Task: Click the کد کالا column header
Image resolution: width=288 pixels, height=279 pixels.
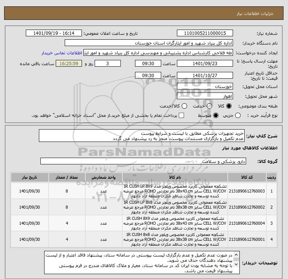Action: (x=247, y=177)
